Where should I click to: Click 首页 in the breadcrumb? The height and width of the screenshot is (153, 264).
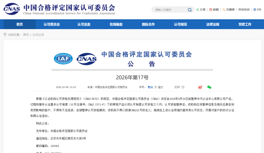(26, 35)
